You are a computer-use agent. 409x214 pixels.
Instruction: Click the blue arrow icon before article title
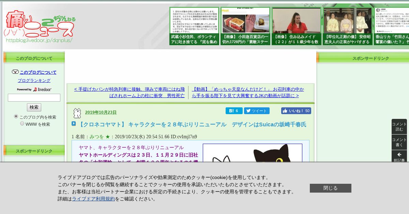pos(74,124)
